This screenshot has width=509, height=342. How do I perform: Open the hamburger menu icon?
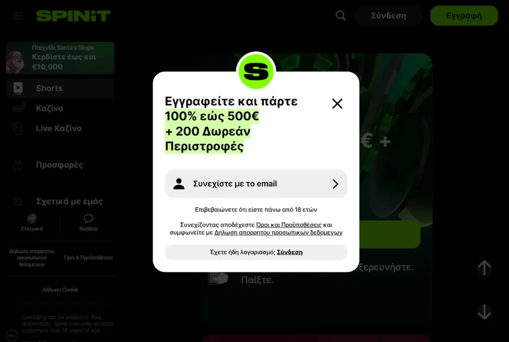point(18,15)
